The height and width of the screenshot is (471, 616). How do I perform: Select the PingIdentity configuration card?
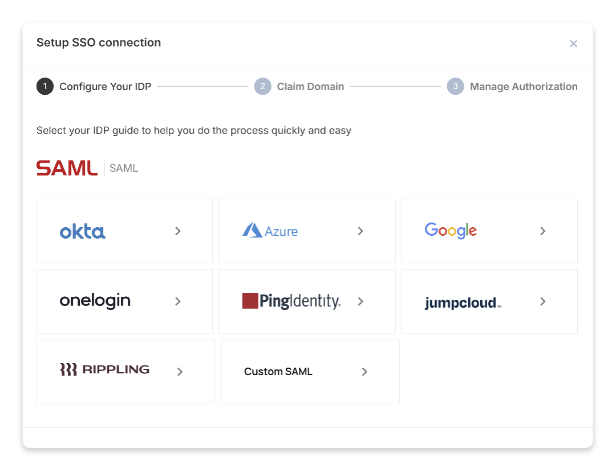pos(307,301)
